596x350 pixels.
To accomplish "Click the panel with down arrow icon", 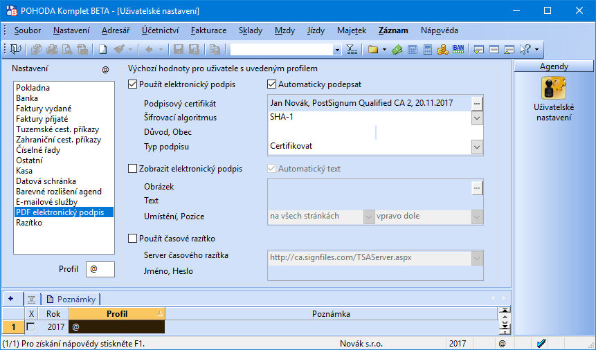I will click(x=479, y=49).
